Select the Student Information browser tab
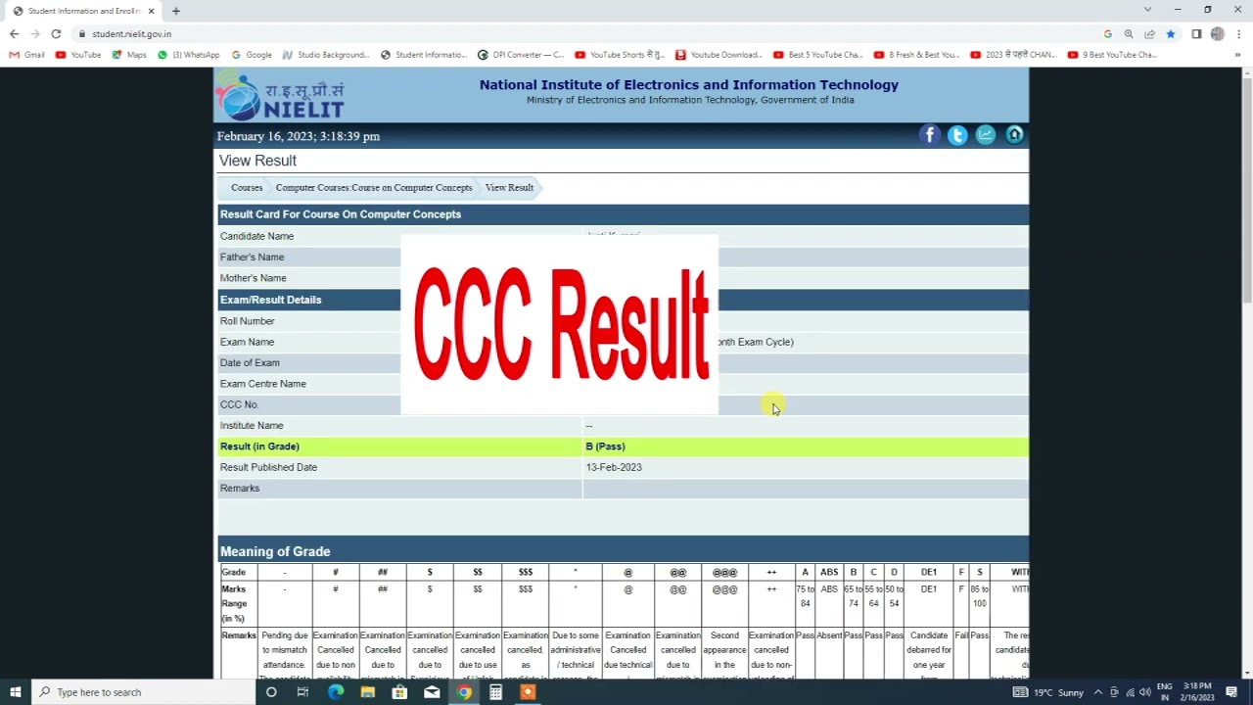This screenshot has height=705, width=1253. coord(84,11)
